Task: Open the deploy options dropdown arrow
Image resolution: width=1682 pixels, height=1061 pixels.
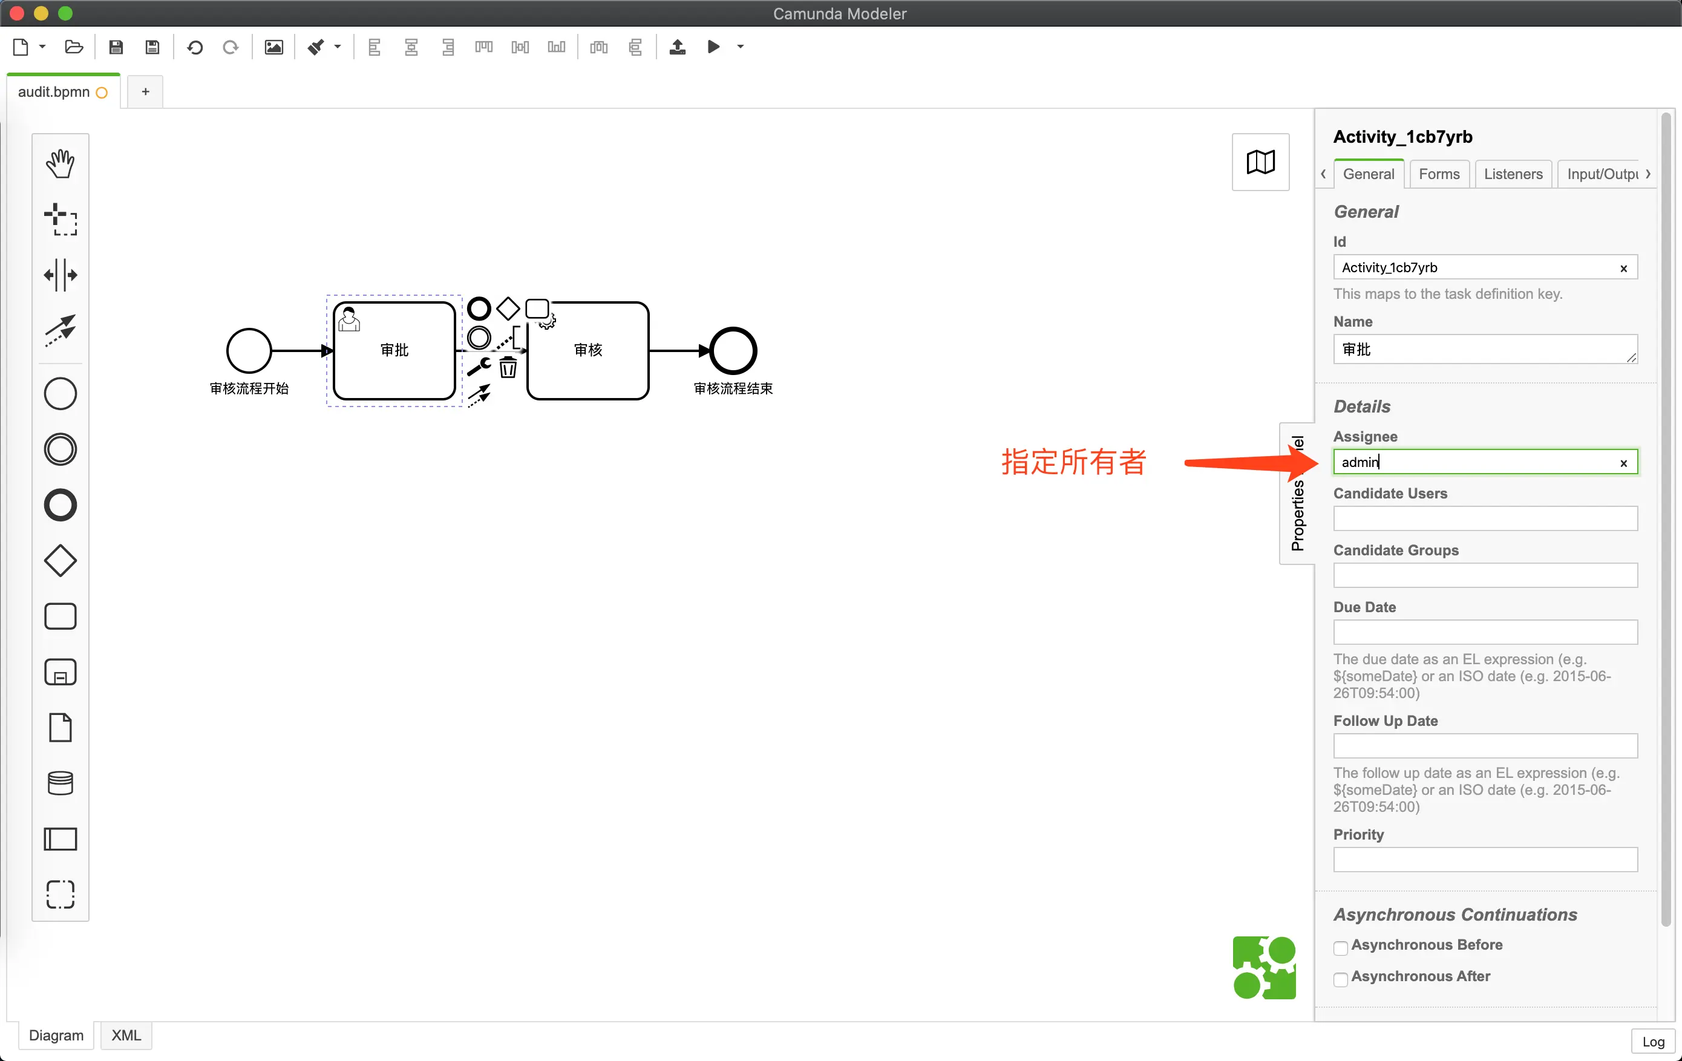Action: [x=740, y=47]
